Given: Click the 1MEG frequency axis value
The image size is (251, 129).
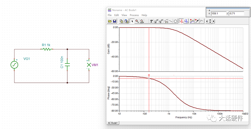Looking at the screenshot, I should point(245,114).
